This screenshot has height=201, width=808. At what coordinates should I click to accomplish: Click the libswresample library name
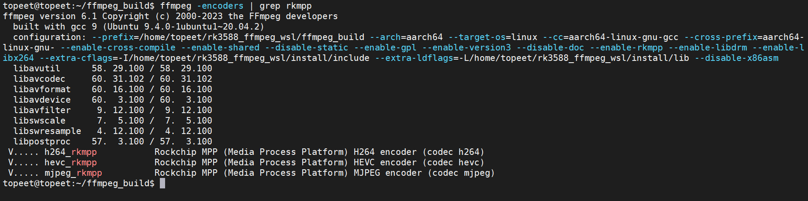[47, 131]
